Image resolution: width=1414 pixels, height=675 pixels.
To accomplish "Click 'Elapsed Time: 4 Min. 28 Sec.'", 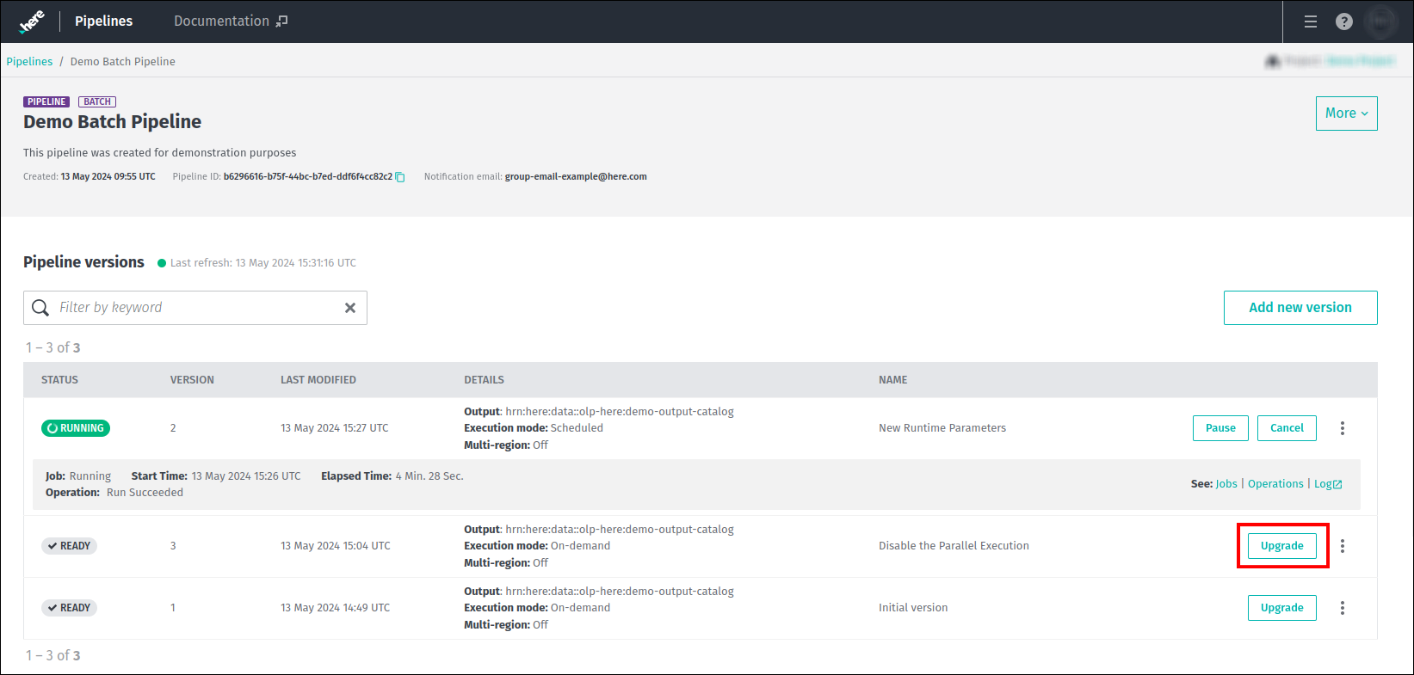I will point(392,476).
